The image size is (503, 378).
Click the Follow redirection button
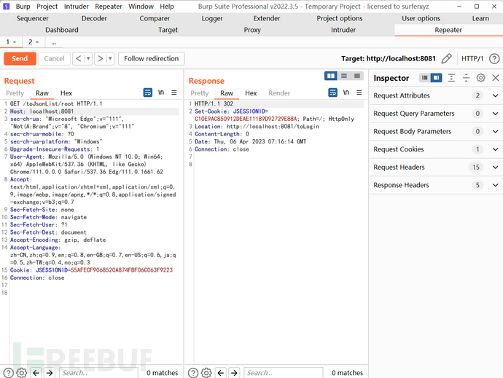tap(151, 59)
